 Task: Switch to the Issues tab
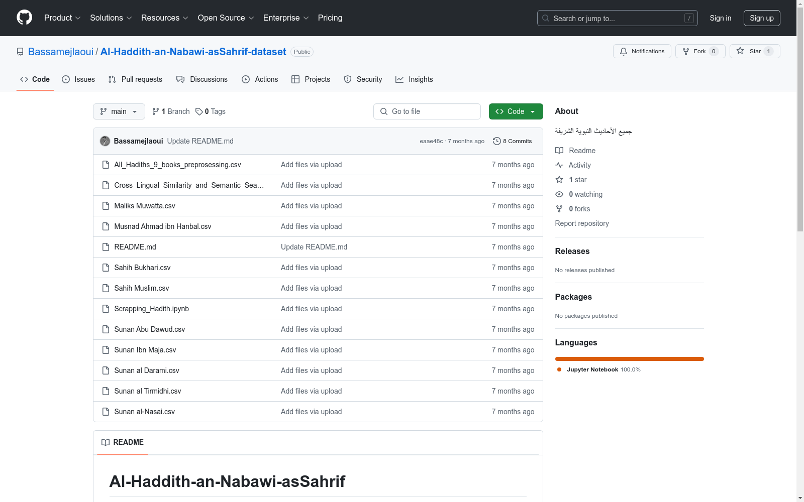[x=78, y=79]
